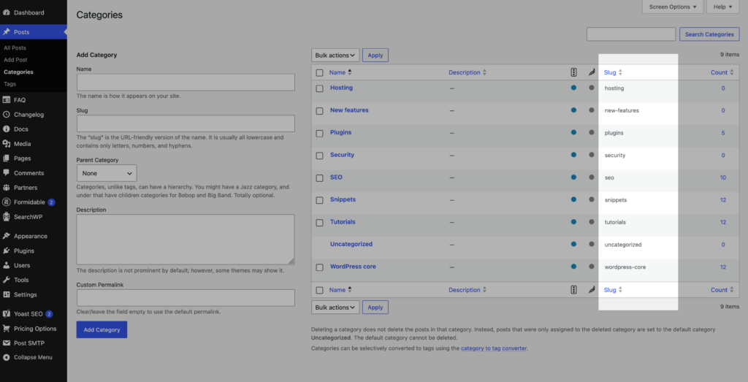
Task: Open the FAQ menu icon
Action: pos(7,100)
